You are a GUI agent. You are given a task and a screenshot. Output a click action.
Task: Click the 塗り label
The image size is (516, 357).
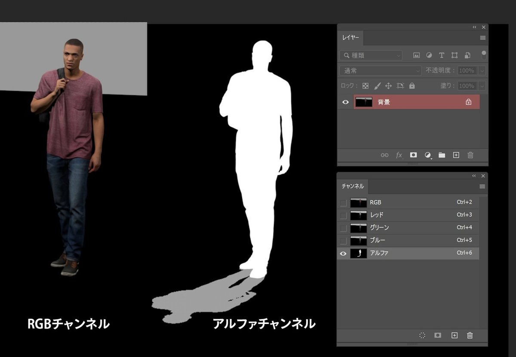448,86
